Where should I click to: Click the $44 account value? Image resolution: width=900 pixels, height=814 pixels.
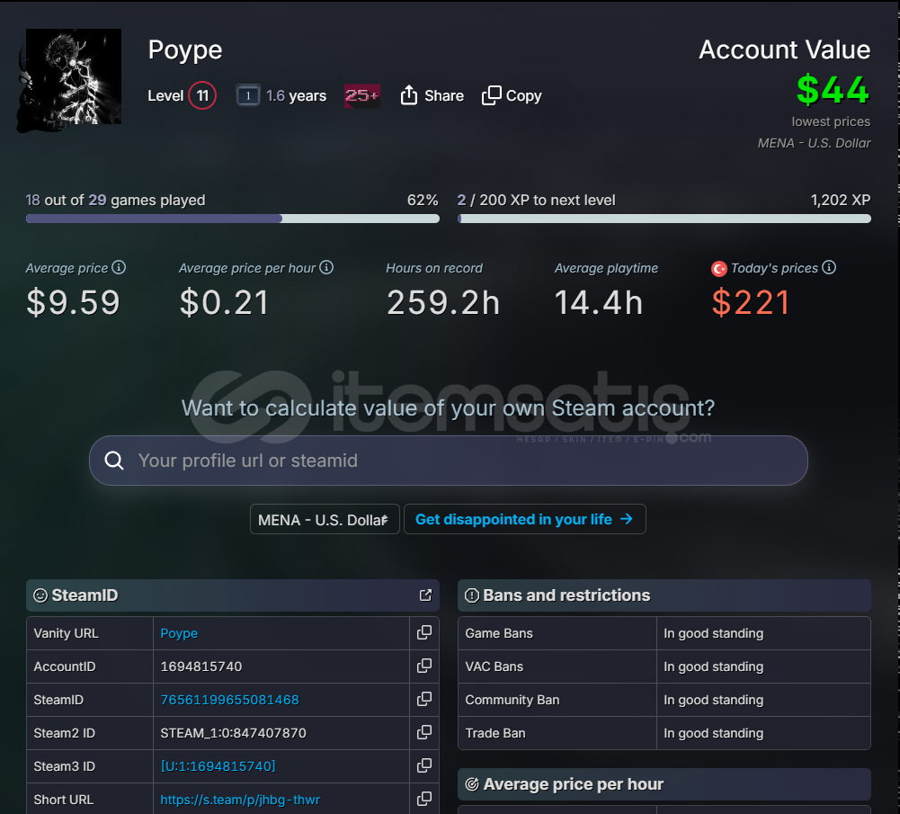833,90
